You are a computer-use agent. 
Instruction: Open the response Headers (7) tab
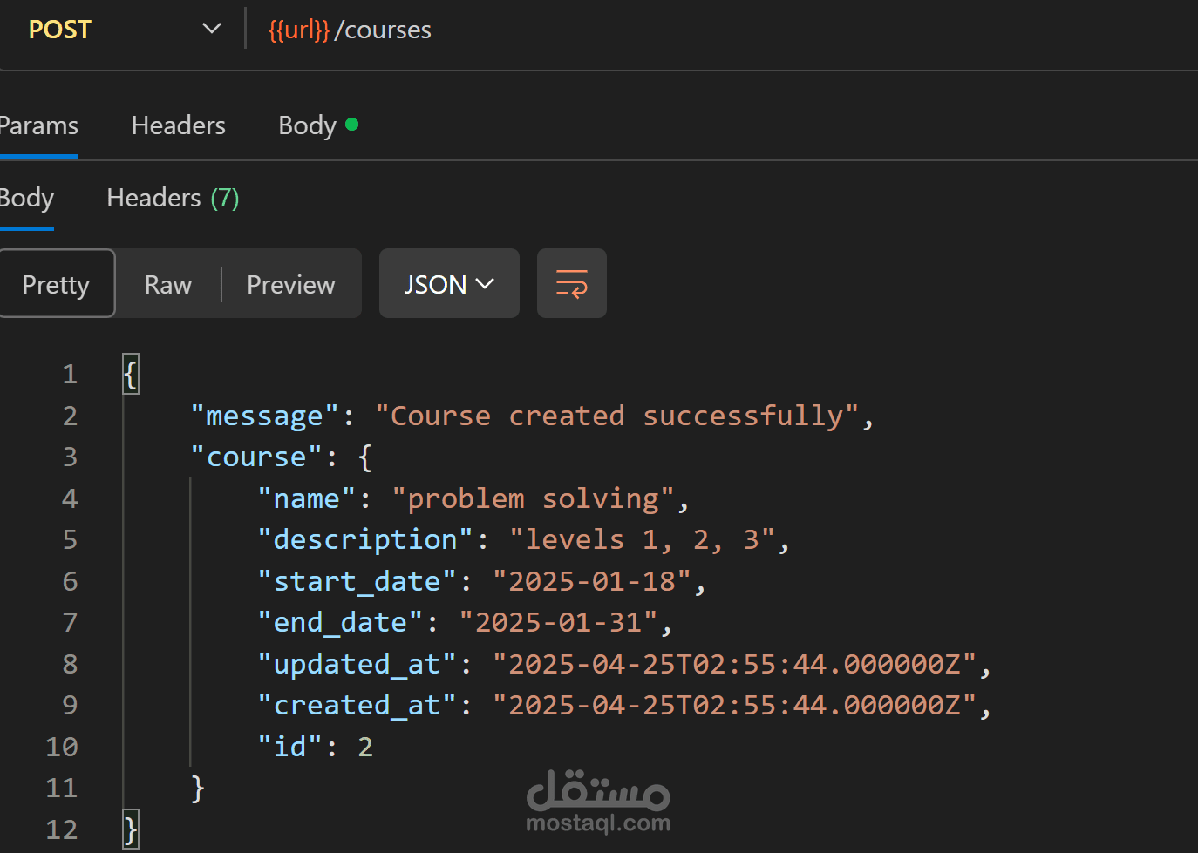point(173,199)
